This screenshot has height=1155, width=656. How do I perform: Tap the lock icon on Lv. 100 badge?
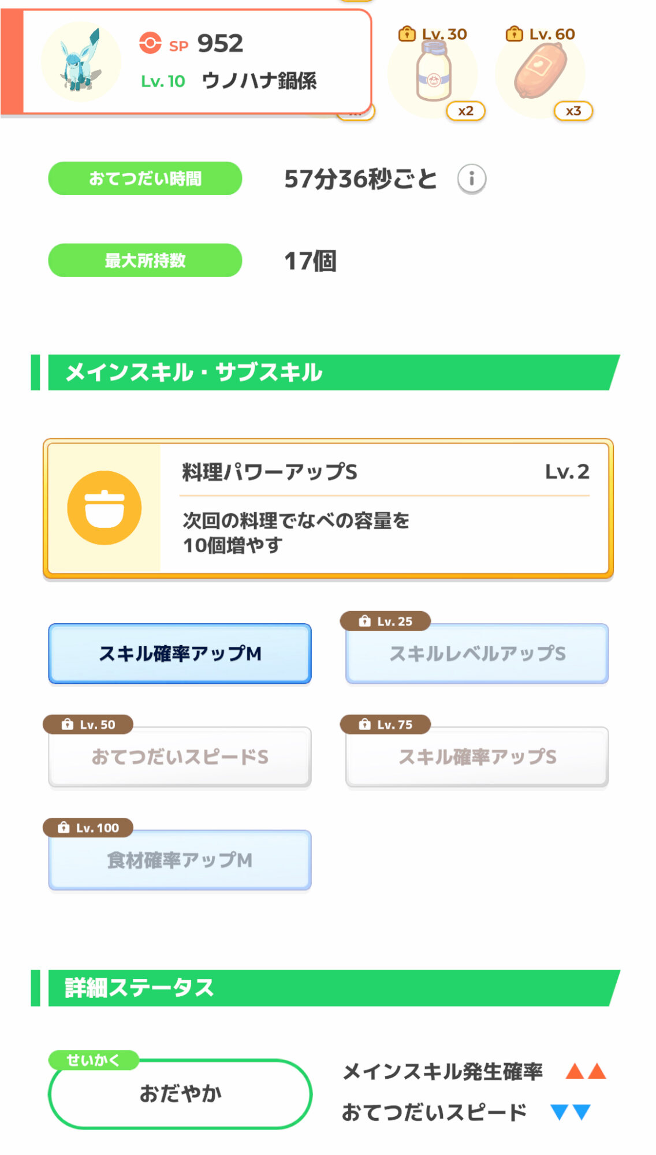64,828
